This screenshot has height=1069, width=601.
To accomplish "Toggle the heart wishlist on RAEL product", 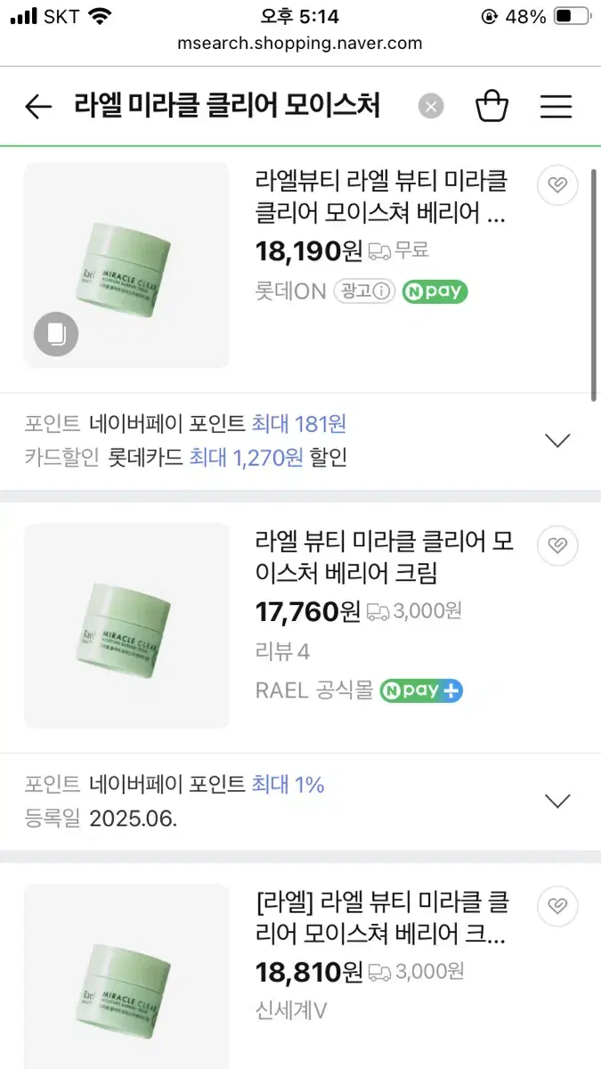I will [x=557, y=545].
